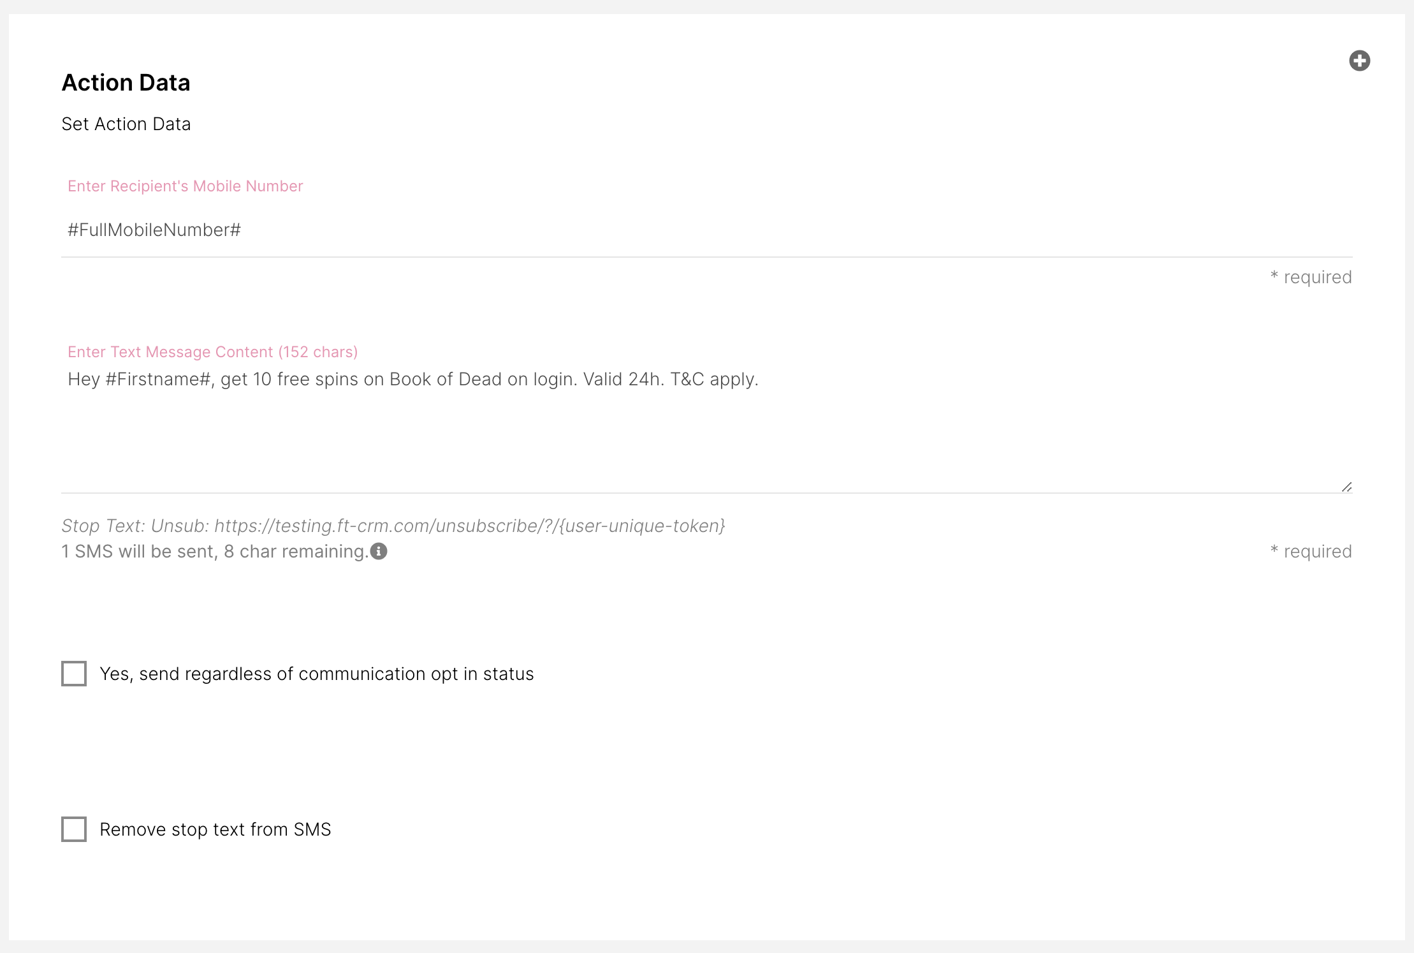This screenshot has width=1414, height=953.
Task: Click the 'Enter Text Message Content (152 chars)' label
Action: pyautogui.click(x=212, y=352)
